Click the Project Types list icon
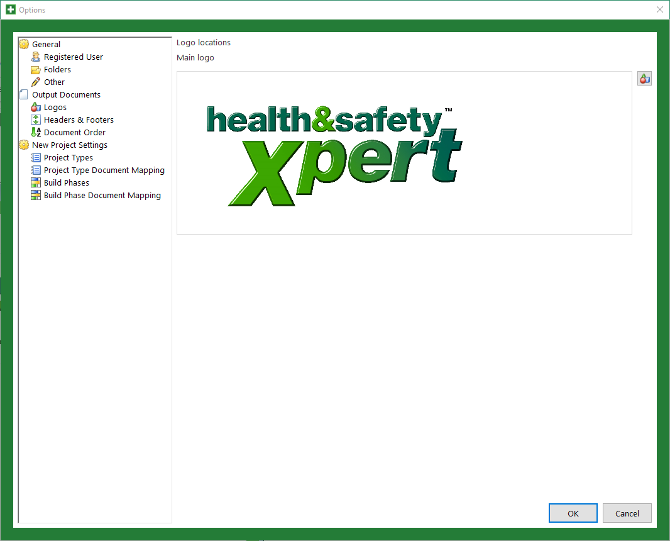The width and height of the screenshot is (670, 541). click(36, 158)
